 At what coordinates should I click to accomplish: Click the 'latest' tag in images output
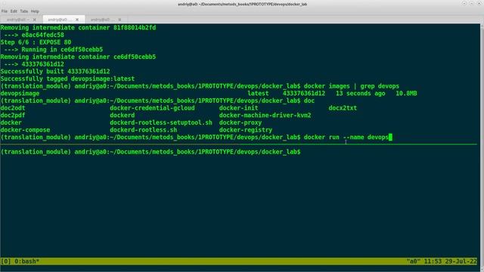pos(258,94)
